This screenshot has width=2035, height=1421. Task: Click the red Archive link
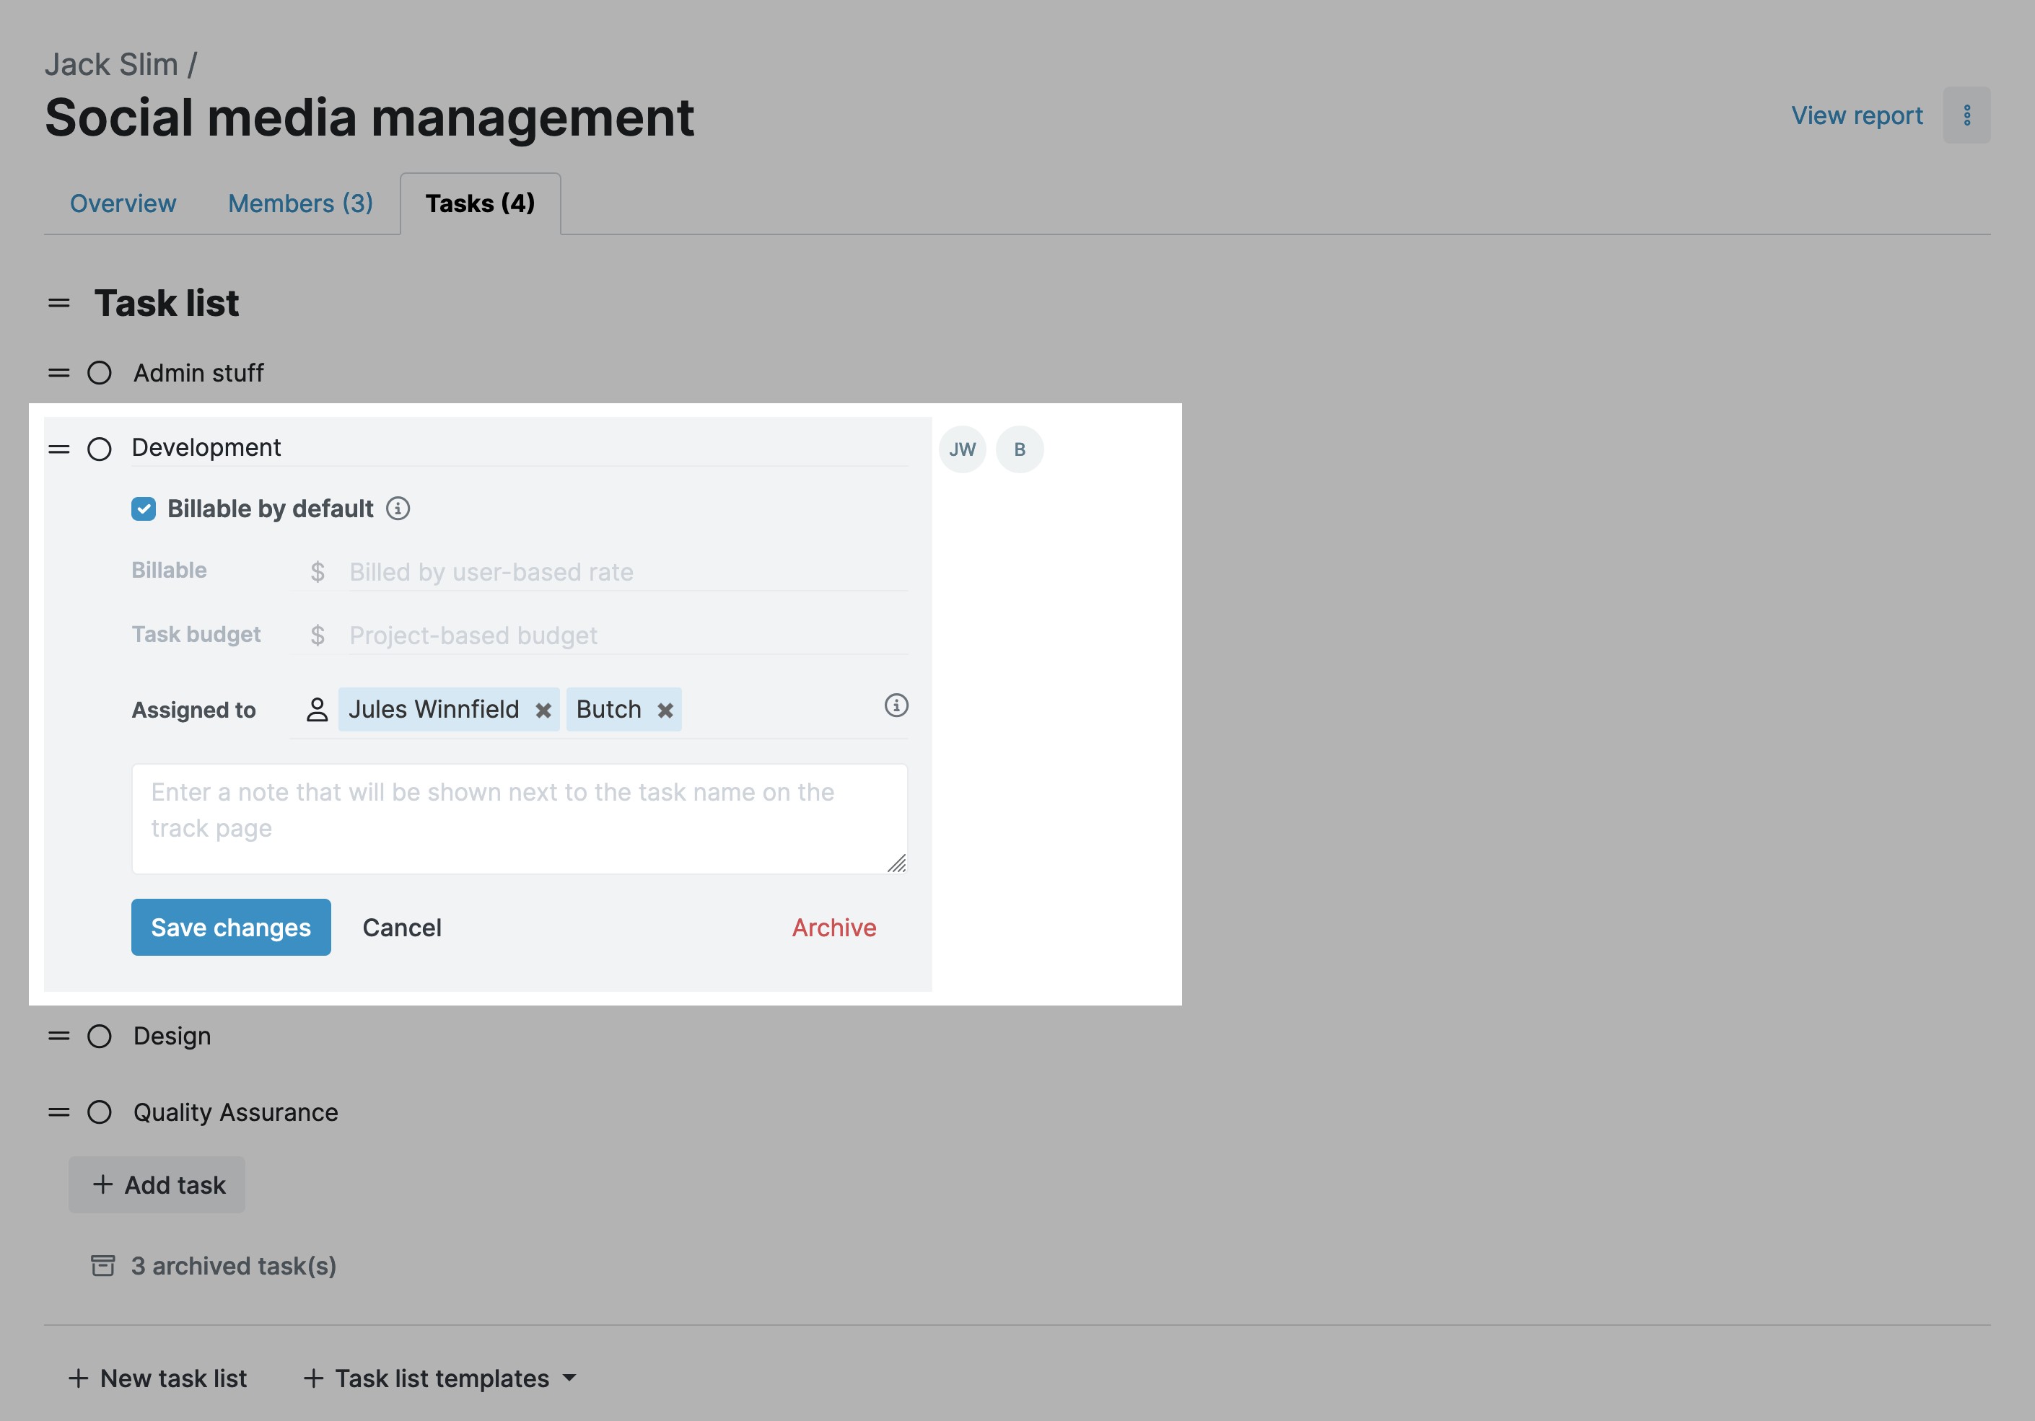click(x=833, y=928)
